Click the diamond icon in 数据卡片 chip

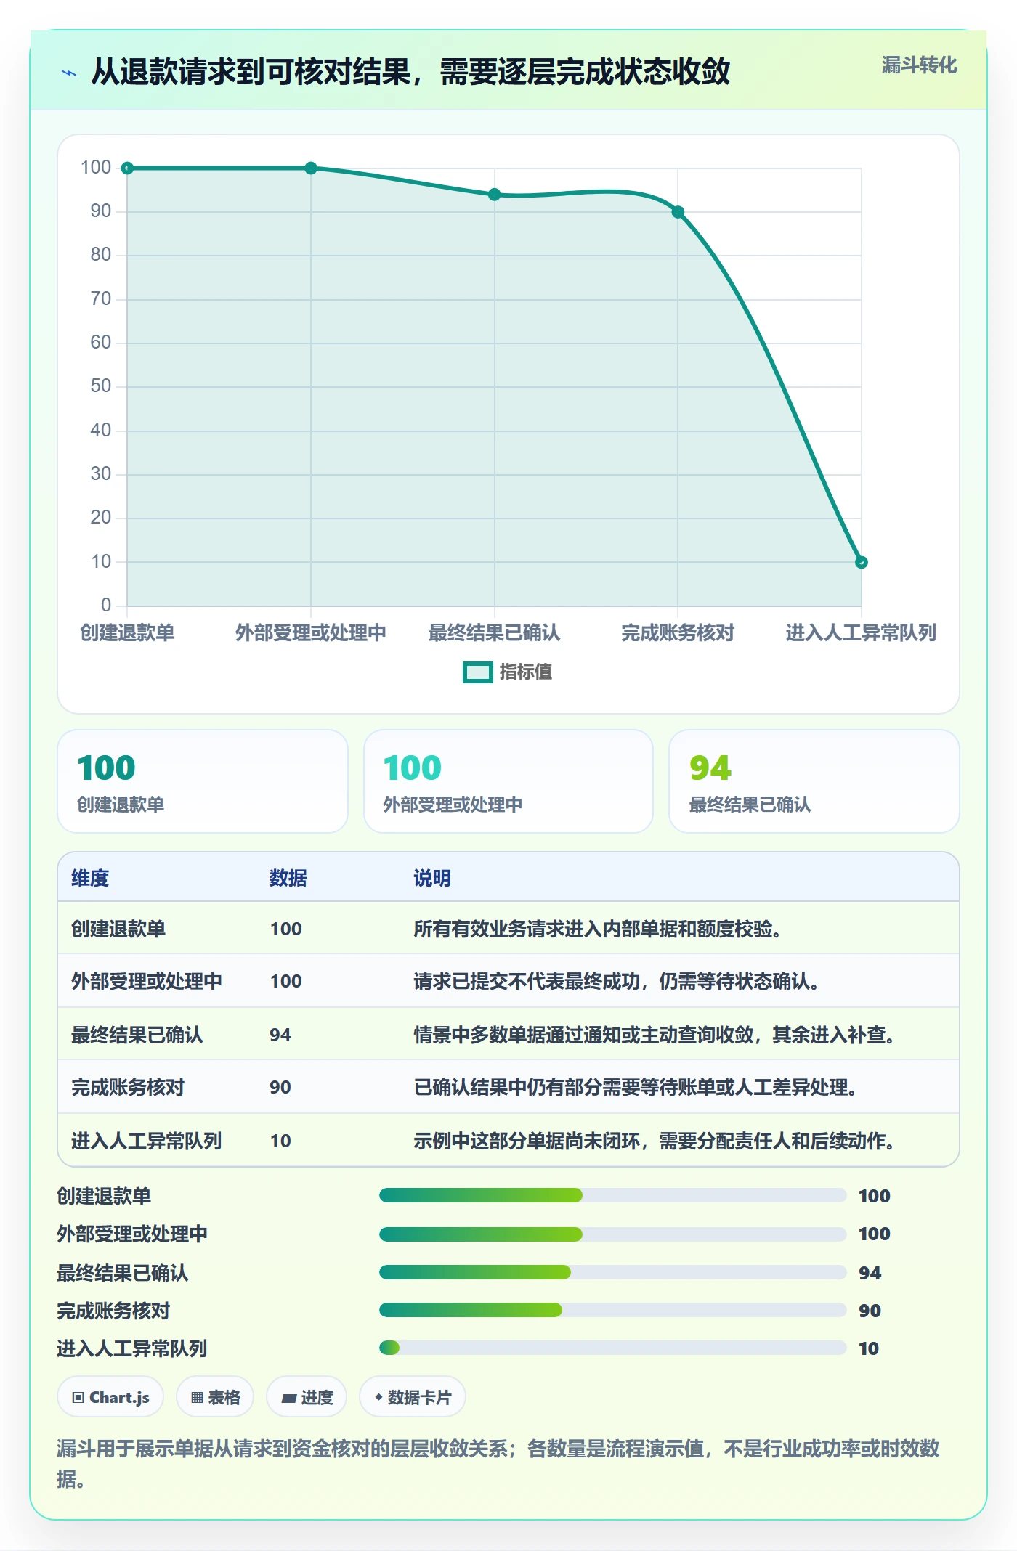tap(378, 1397)
